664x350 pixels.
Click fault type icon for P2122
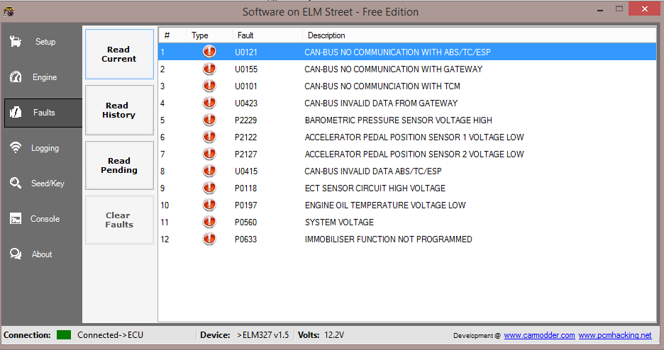coord(209,137)
